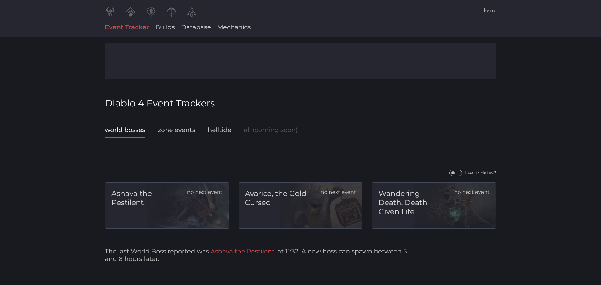Screen dimensions: 601x285
Task: Switch to the world bosses tab
Action: point(125,130)
